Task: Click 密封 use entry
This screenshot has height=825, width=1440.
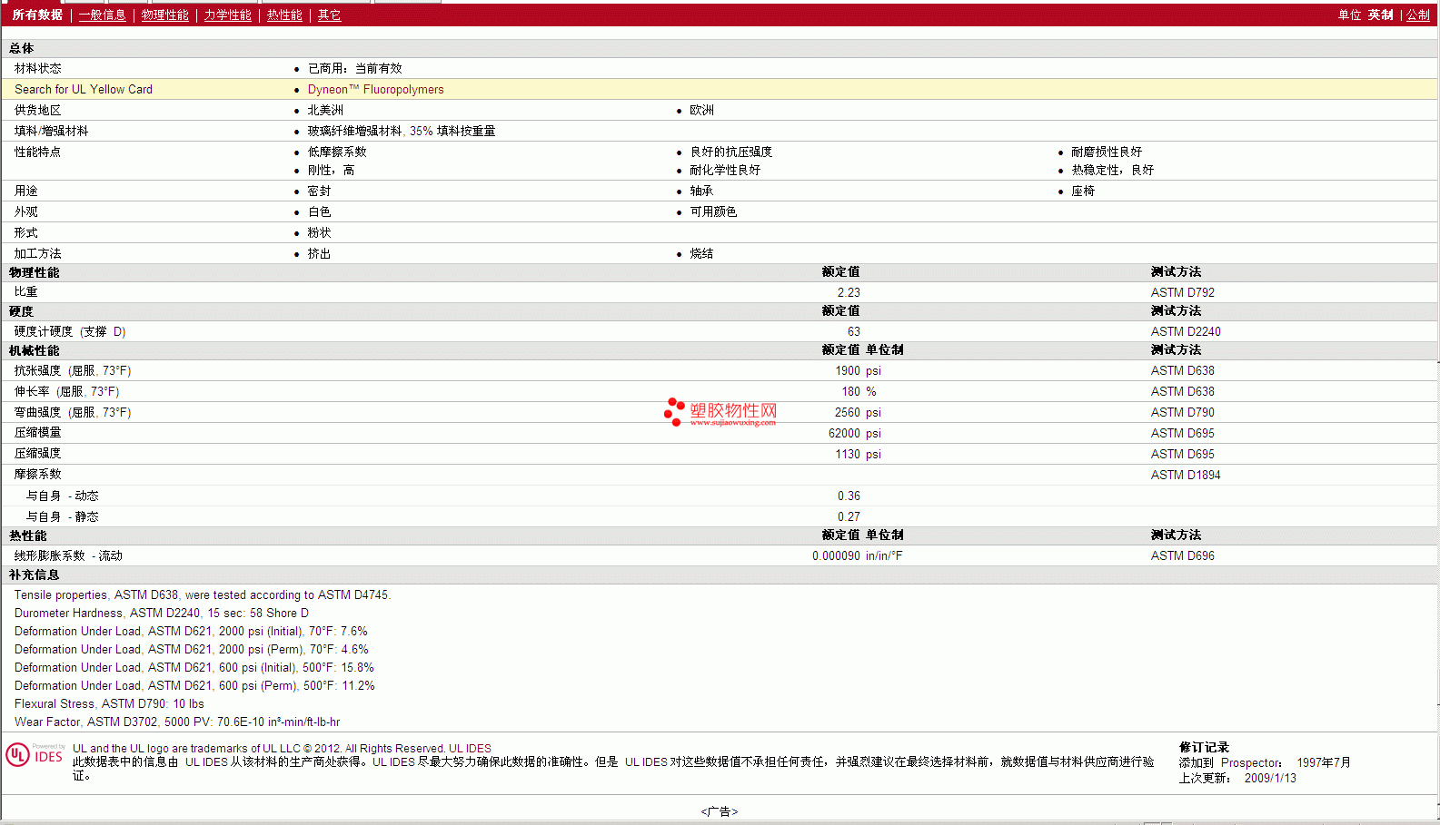Action: pyautogui.click(x=320, y=192)
